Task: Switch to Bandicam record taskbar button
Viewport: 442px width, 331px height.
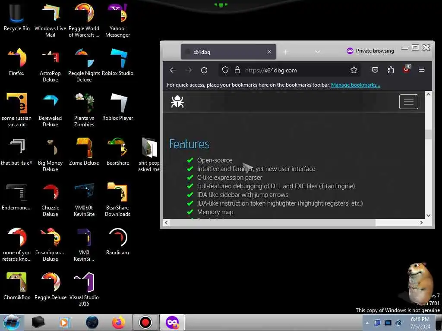Action: coord(145,322)
